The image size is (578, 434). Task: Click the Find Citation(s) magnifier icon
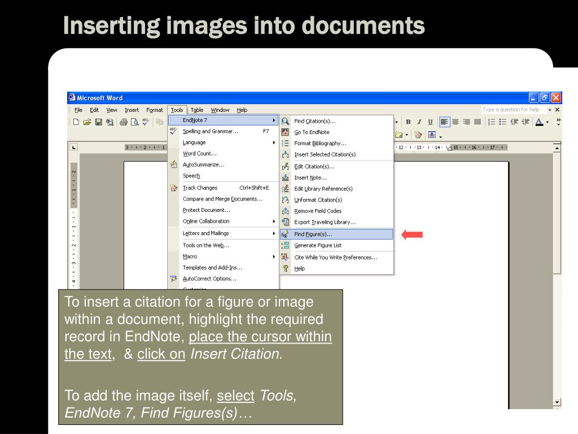tap(285, 121)
